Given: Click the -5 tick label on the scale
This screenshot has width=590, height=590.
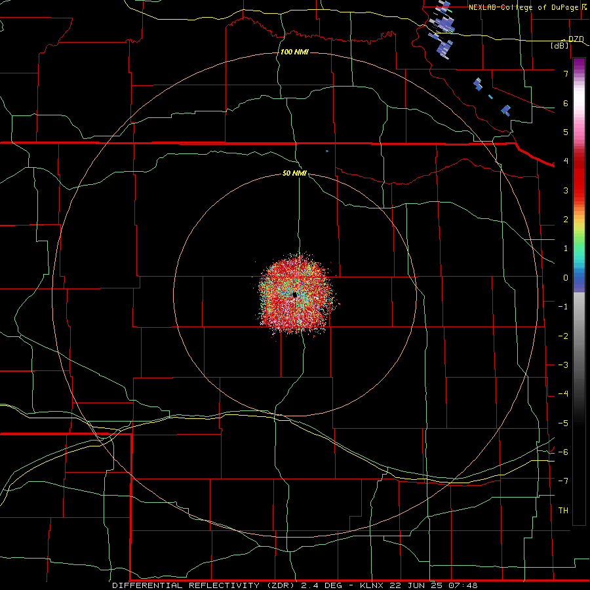Looking at the screenshot, I should pos(563,423).
